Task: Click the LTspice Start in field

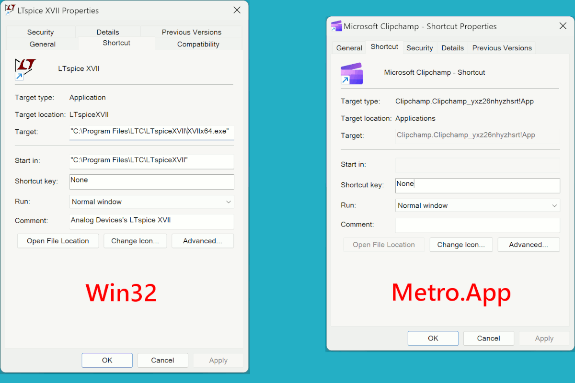Action: [x=151, y=161]
